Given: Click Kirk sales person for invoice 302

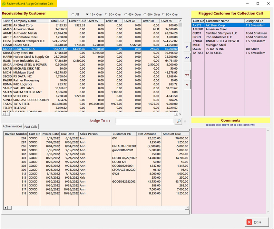Looking at the screenshot, I should tap(82, 154).
